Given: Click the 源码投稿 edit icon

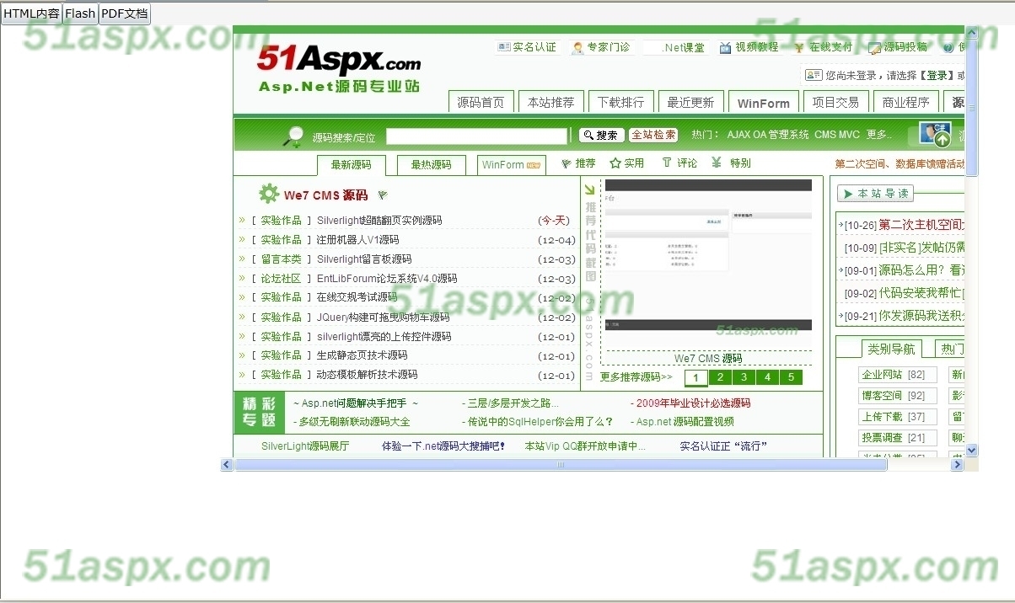Looking at the screenshot, I should tap(874, 47).
